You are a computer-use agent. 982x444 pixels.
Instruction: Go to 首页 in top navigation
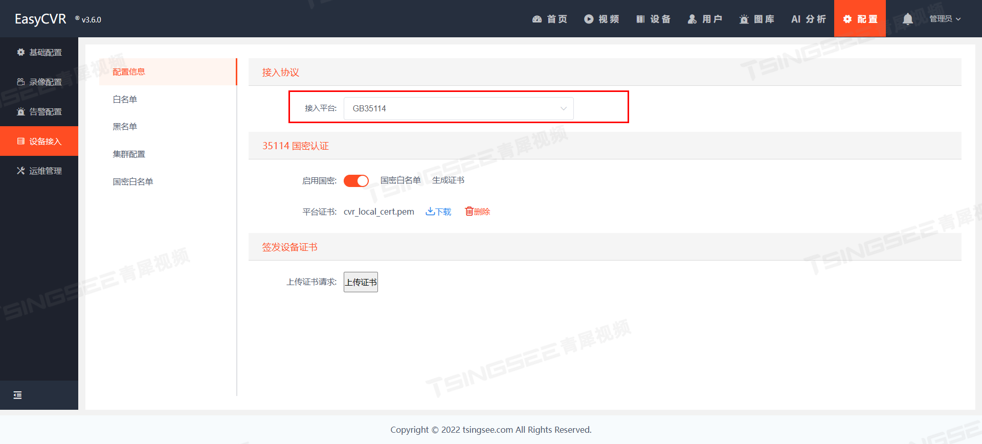pyautogui.click(x=550, y=19)
